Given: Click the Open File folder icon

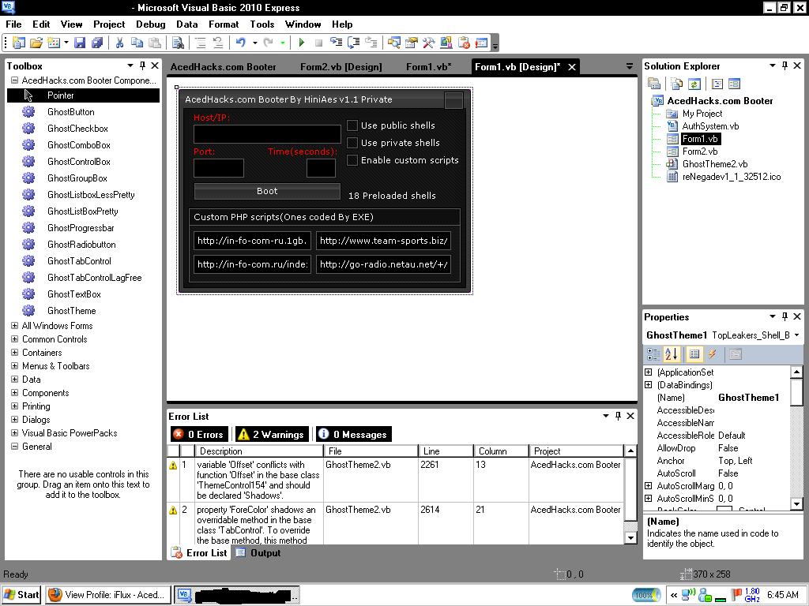Looking at the screenshot, I should [x=36, y=43].
